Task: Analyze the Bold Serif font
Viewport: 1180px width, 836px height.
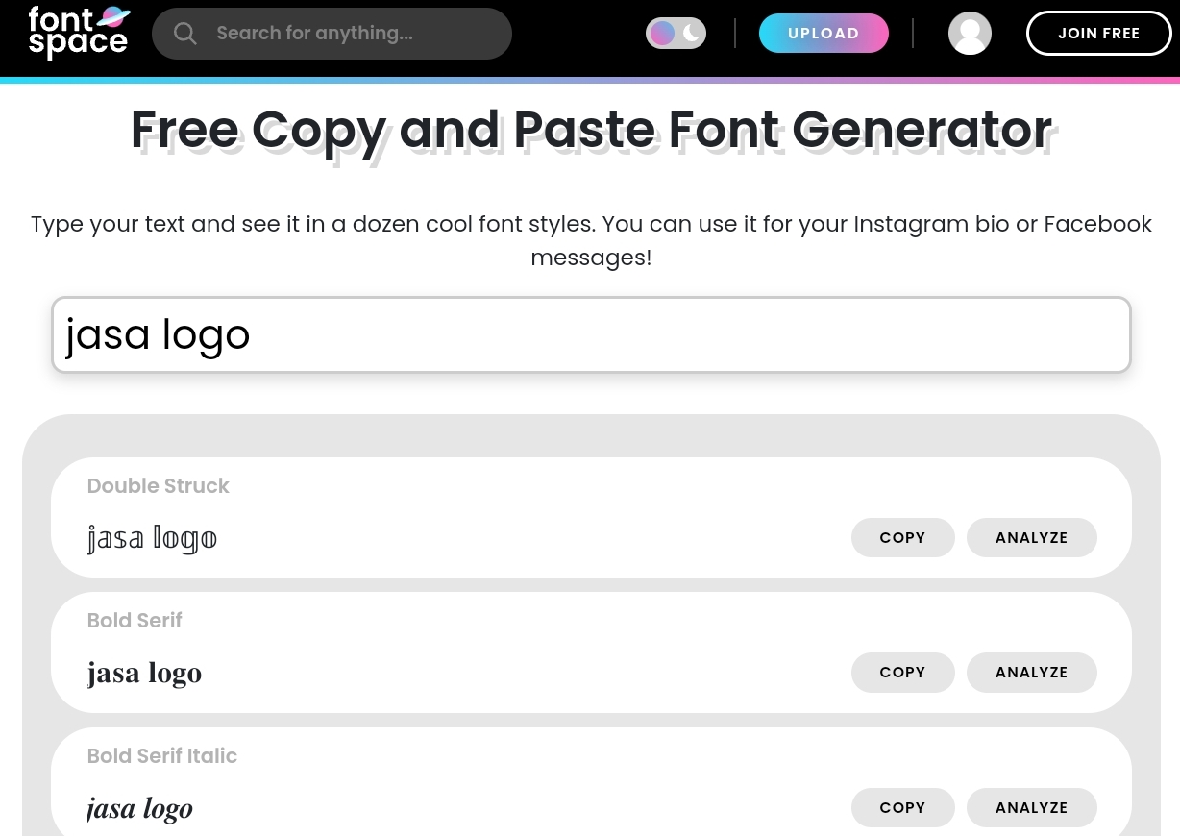Action: tap(1031, 672)
